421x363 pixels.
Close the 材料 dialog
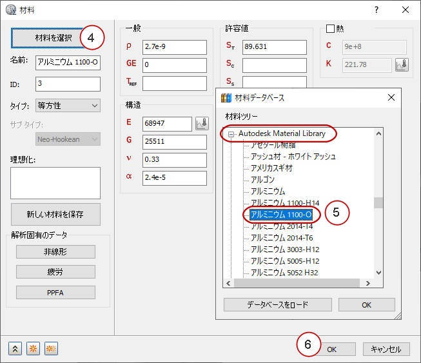point(406,10)
